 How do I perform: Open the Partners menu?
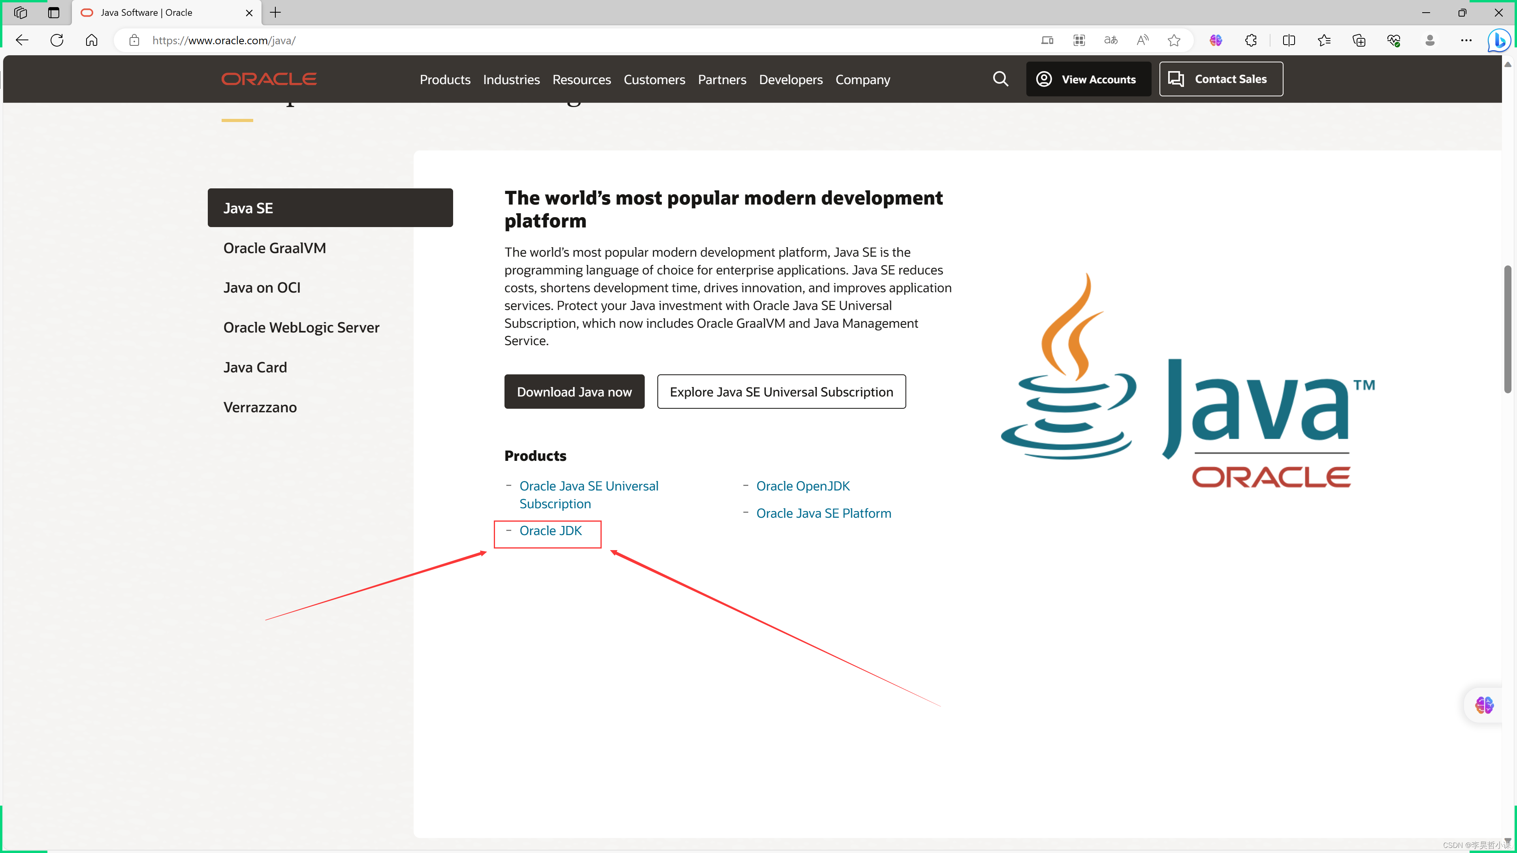tap(722, 79)
